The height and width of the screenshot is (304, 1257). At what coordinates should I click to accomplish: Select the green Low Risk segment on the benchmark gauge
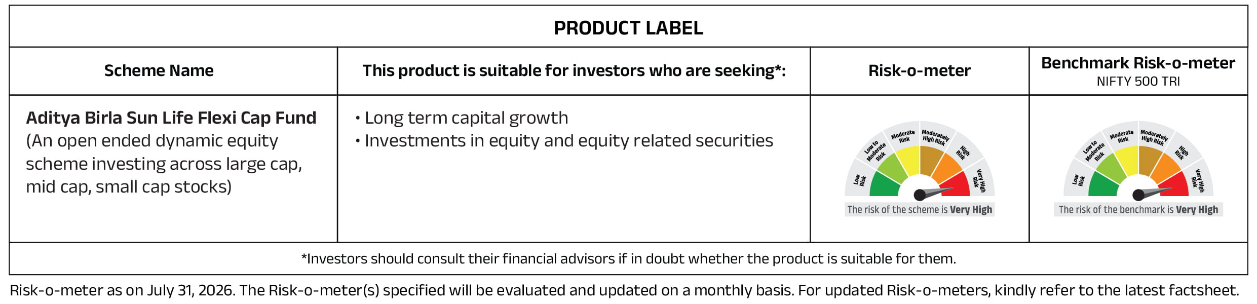click(x=1102, y=185)
